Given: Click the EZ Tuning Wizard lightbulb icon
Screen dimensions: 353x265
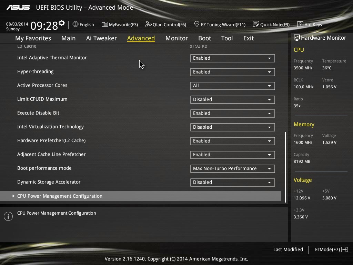Looking at the screenshot, I should point(197,24).
